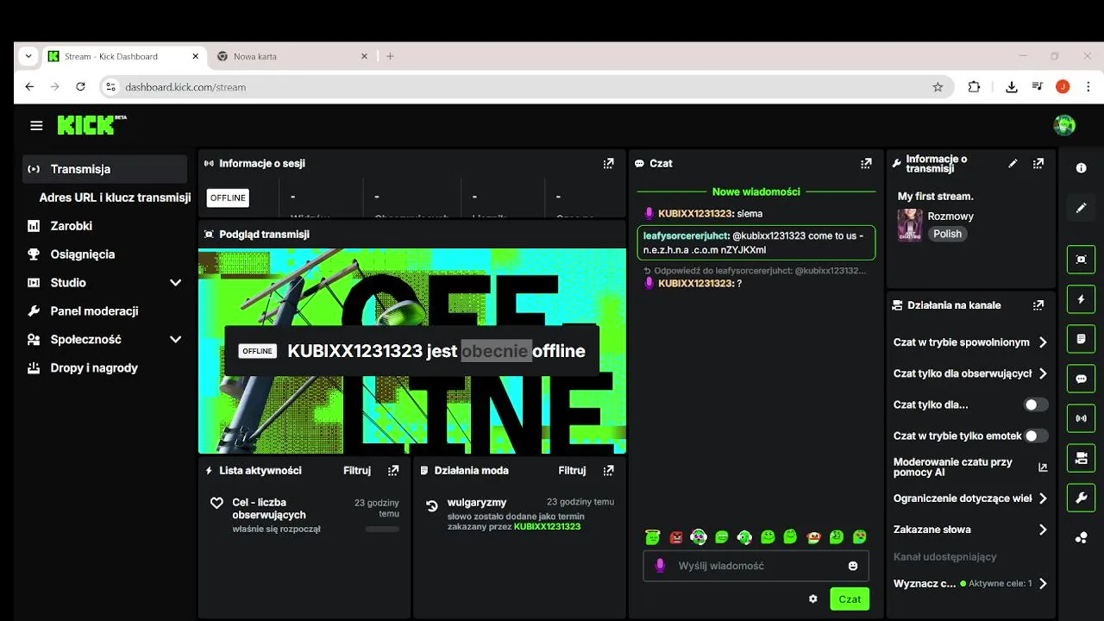Viewport: 1104px width, 621px height.
Task: Toggle Czat w trybie tylko emotek switch
Action: click(x=1036, y=436)
